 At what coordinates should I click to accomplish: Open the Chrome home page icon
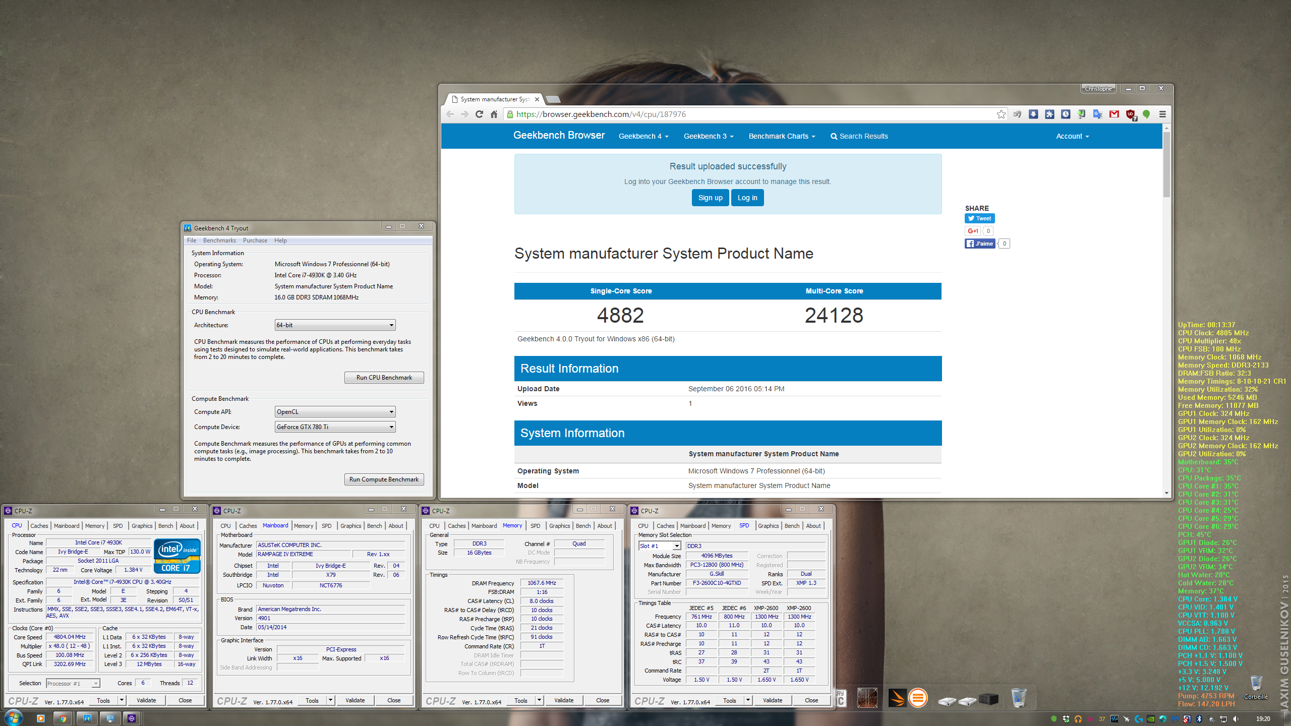tap(494, 114)
